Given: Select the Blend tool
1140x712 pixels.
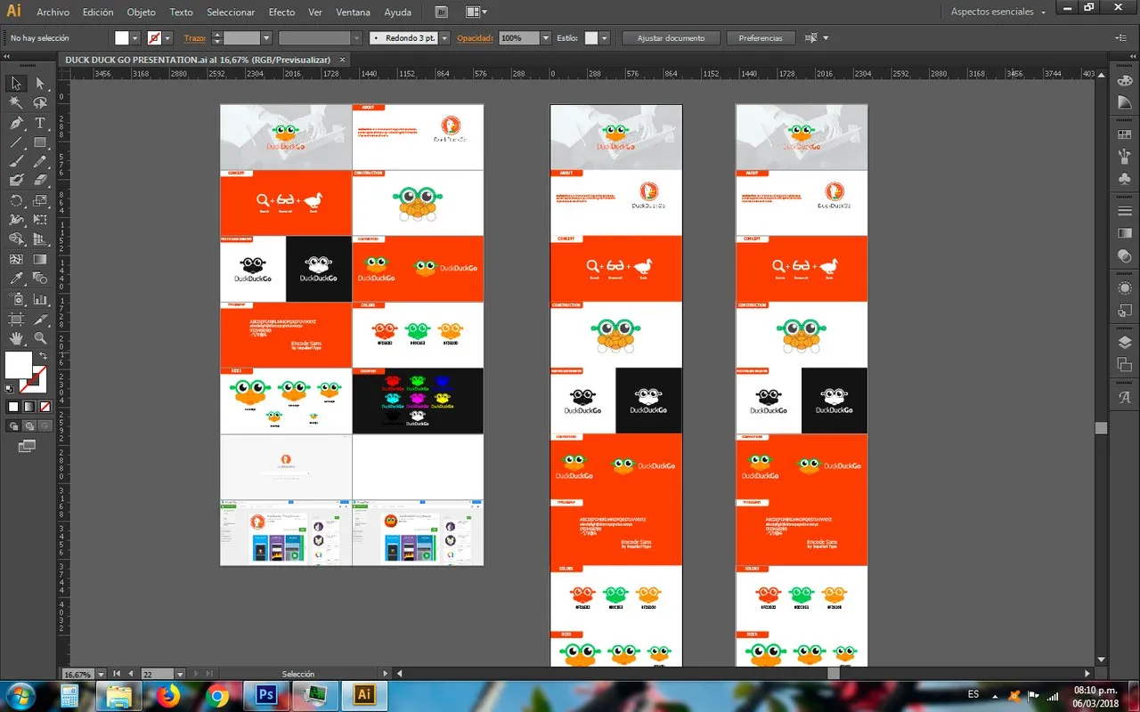Looking at the screenshot, I should [x=40, y=279].
